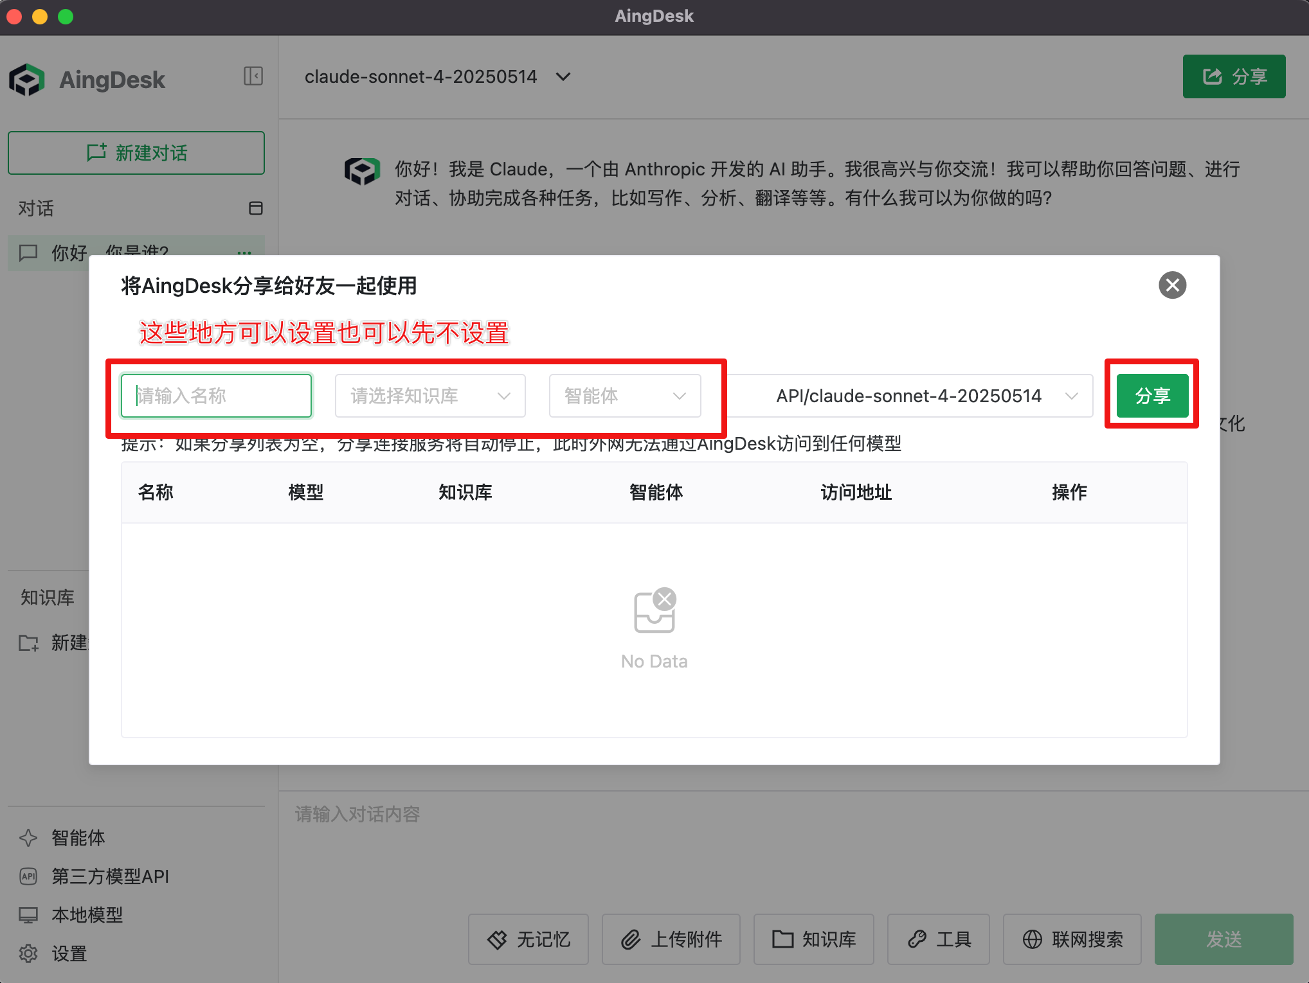Enable 联网搜索 web search
The height and width of the screenshot is (983, 1309).
click(1071, 939)
